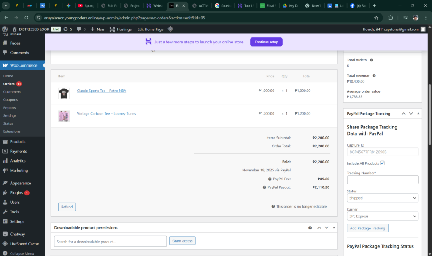Collapse the Downloadable product permissions panel
This screenshot has height=256, width=432.
(334, 228)
